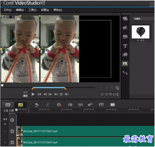This screenshot has width=155, height=147.
Task: Click the Redo arrow in the timeline toolbar
Action: tap(48, 105)
